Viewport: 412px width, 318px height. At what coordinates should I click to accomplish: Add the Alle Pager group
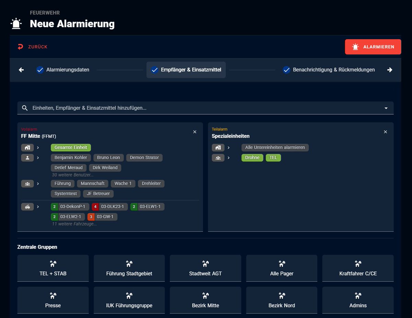(x=282, y=268)
